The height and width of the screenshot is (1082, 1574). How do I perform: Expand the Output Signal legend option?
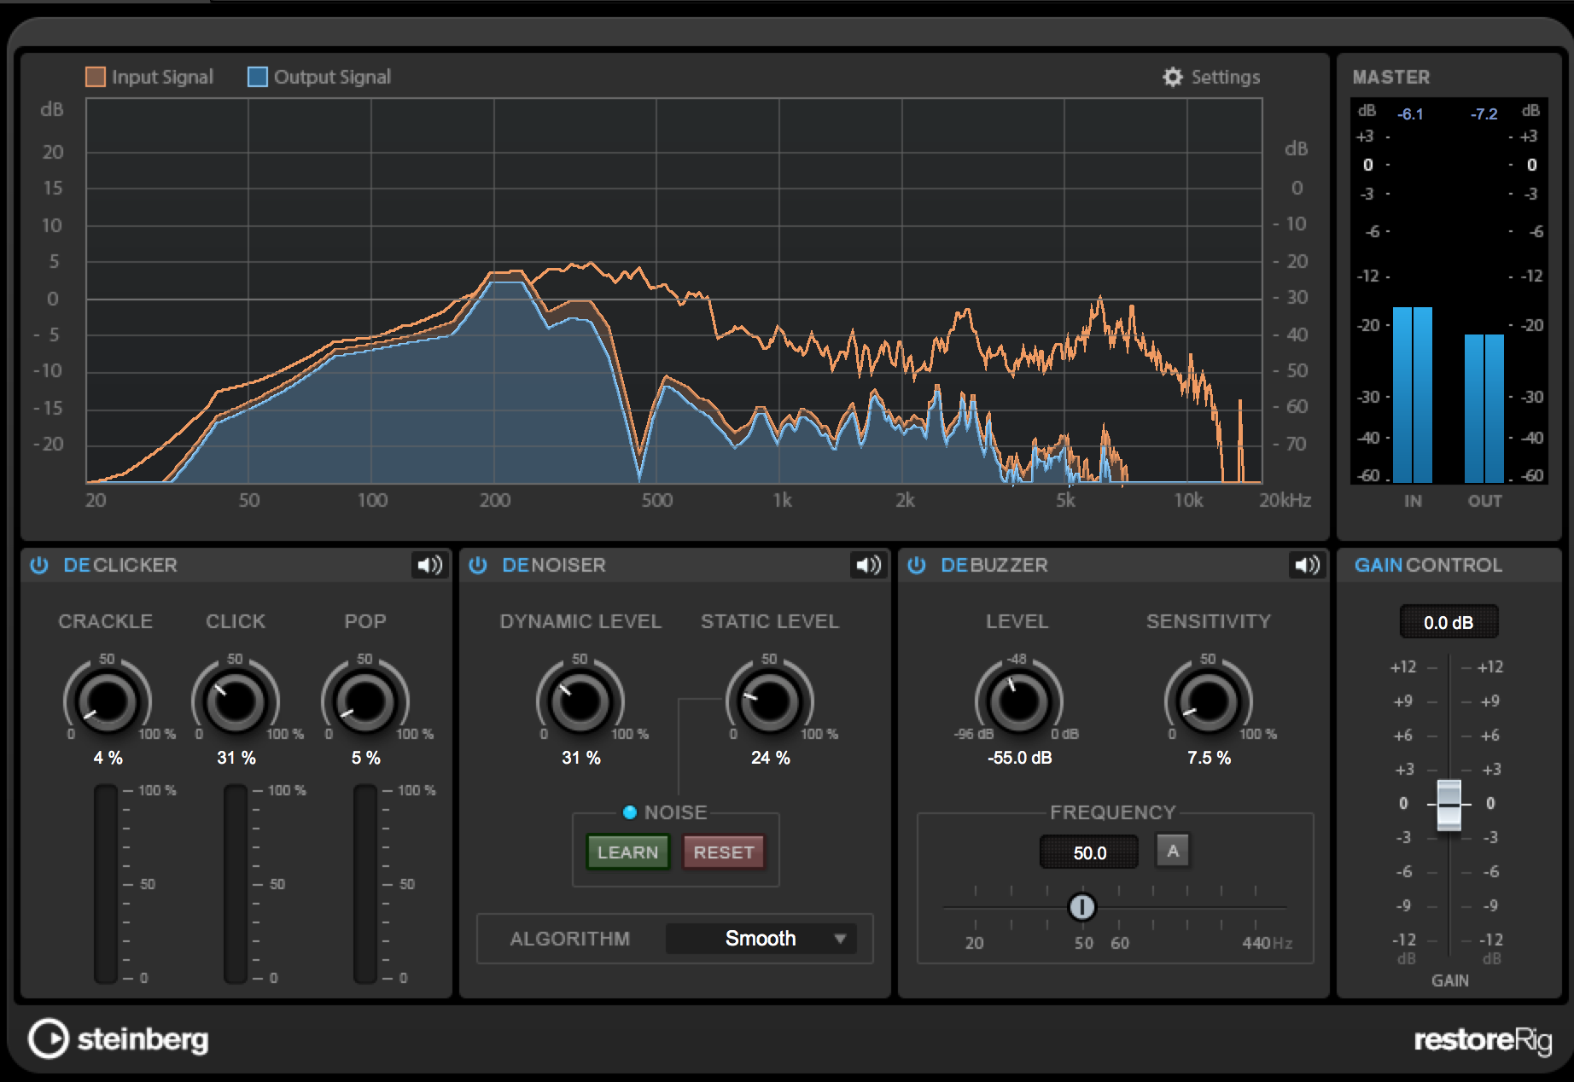tap(256, 75)
